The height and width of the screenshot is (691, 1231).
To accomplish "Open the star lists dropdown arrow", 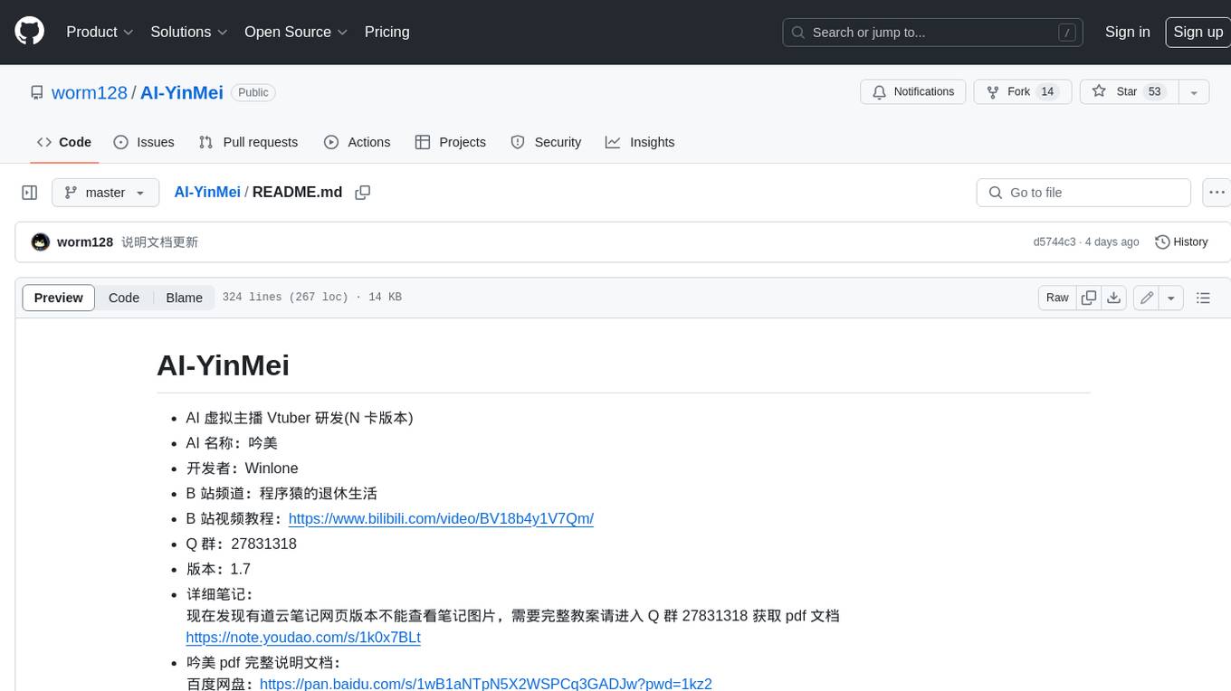I will [1194, 92].
